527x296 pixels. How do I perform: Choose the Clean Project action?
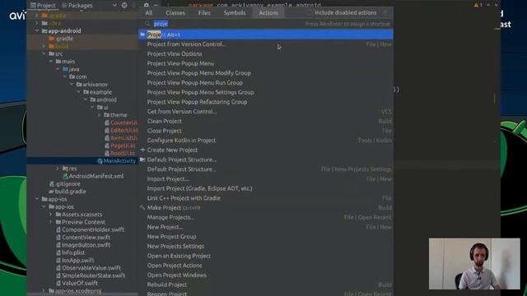(266, 121)
